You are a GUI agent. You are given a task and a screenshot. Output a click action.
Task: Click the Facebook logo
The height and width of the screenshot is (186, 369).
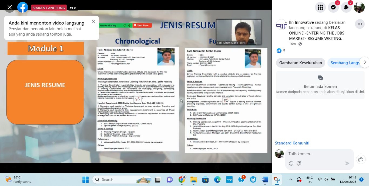pos(23,8)
